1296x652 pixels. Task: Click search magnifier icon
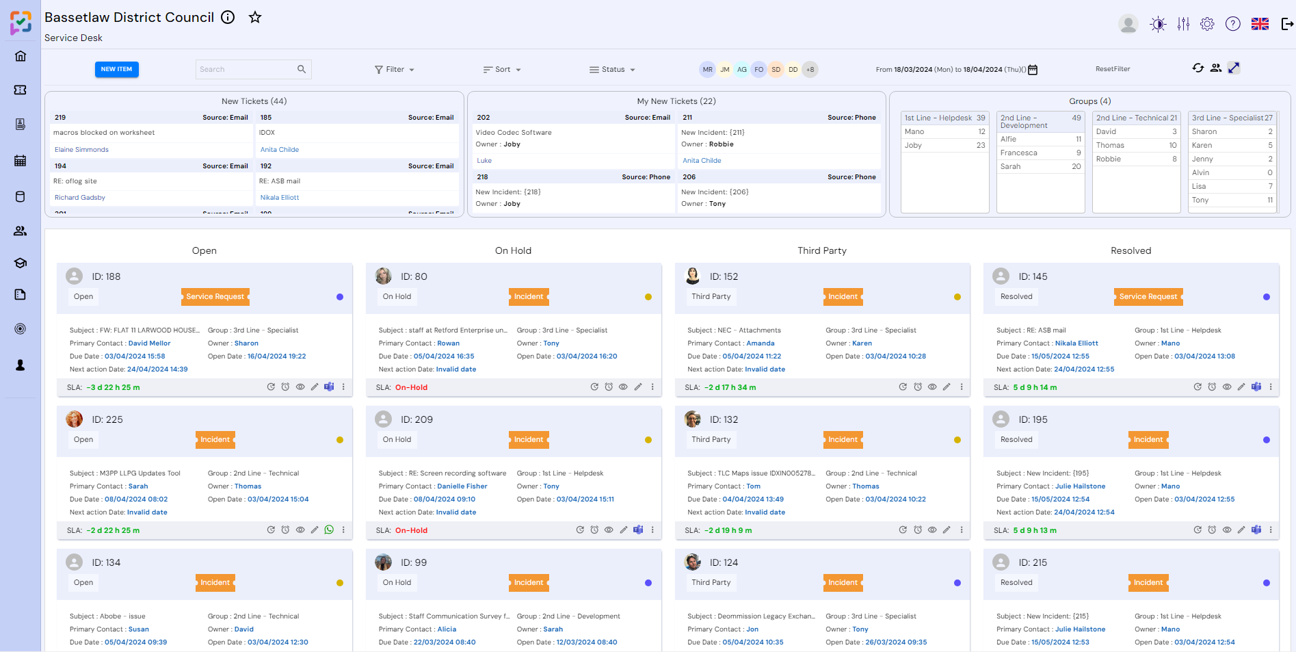(302, 69)
